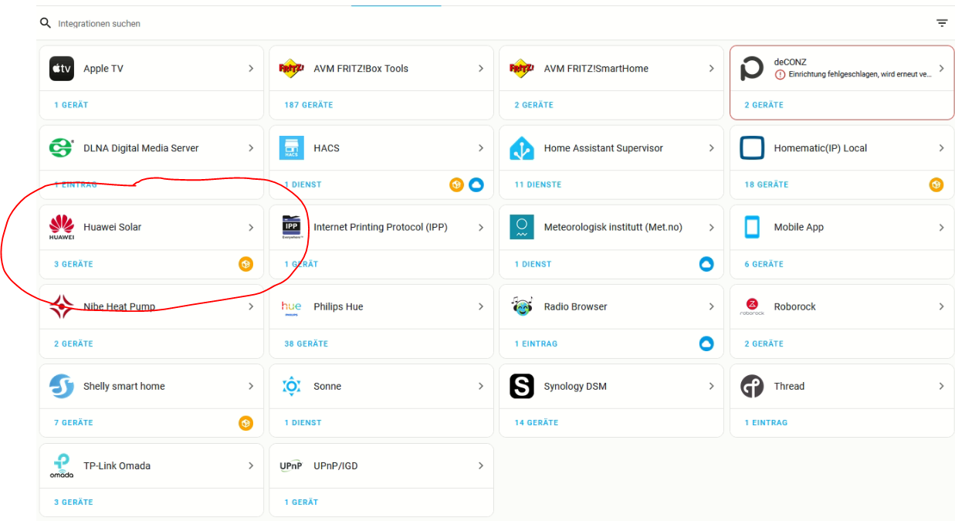955x521 pixels.
Task: Click the Thread logo icon
Action: (752, 387)
